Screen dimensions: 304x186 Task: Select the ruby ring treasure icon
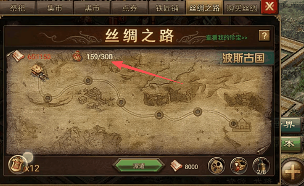click(239, 166)
